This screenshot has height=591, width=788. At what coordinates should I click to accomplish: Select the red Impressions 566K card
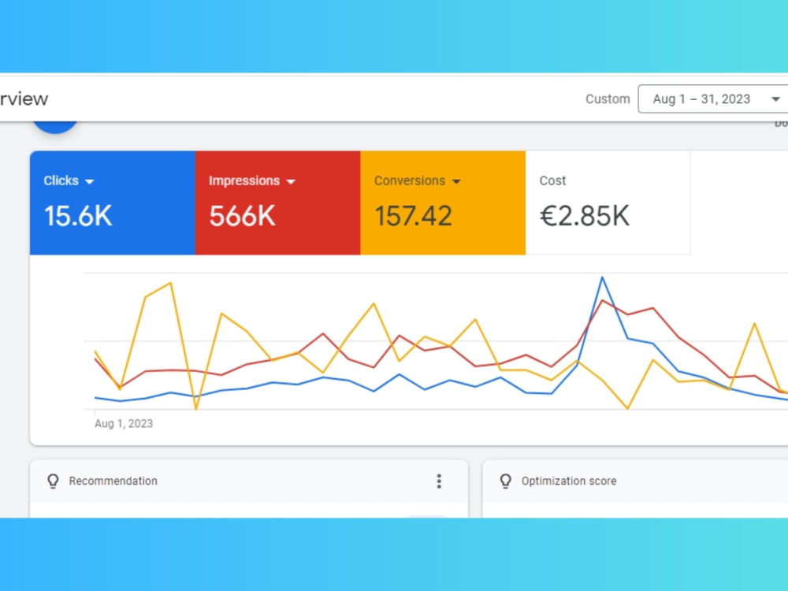click(x=278, y=203)
